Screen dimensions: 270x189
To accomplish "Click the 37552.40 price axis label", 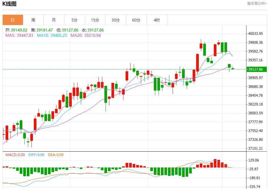I will (255, 131).
